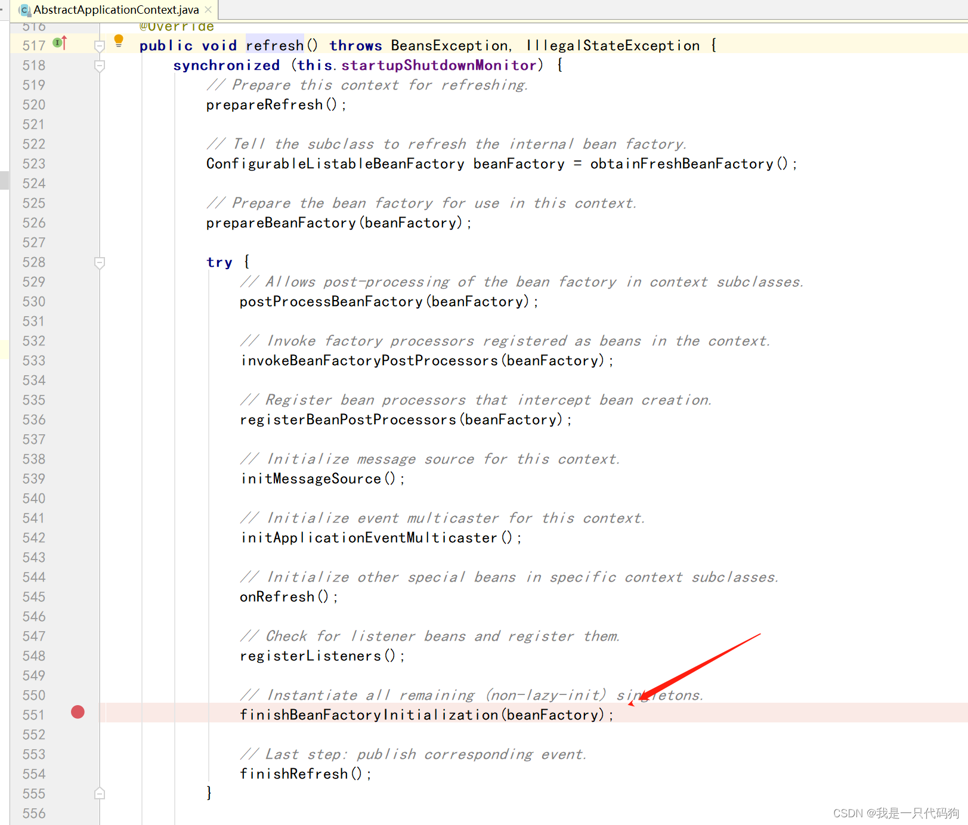The image size is (968, 825).
Task: Click the intention action lightbulb near line 517
Action: coord(119,41)
